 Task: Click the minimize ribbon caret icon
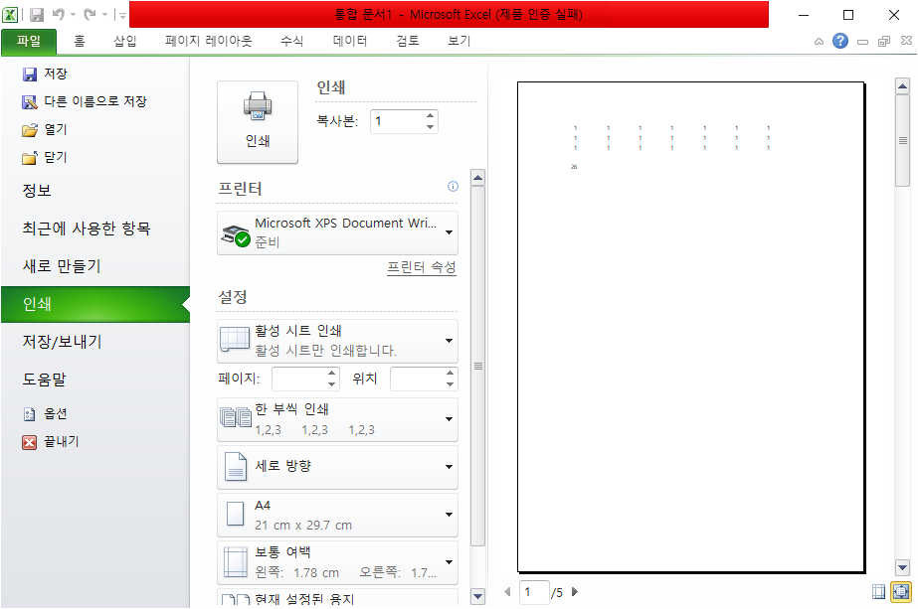[820, 42]
